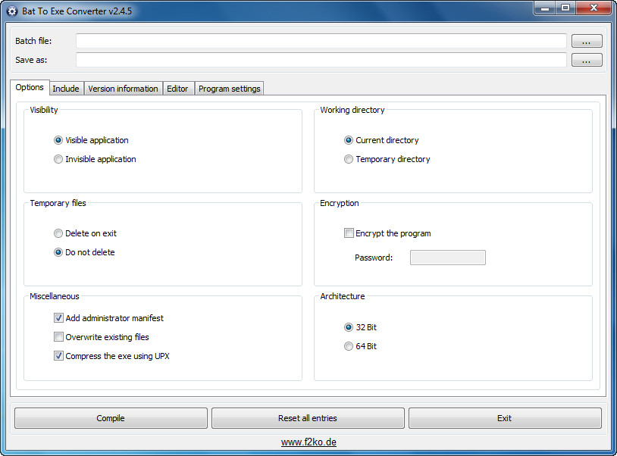Click the Compile button
Image resolution: width=617 pixels, height=456 pixels.
(111, 418)
